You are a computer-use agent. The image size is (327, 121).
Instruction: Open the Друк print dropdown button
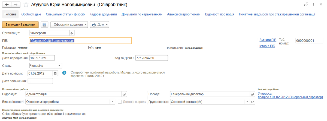click(99, 24)
